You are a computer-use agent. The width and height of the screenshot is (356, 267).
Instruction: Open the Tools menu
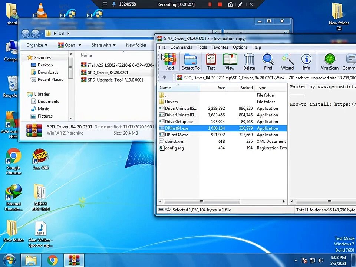(202, 47)
